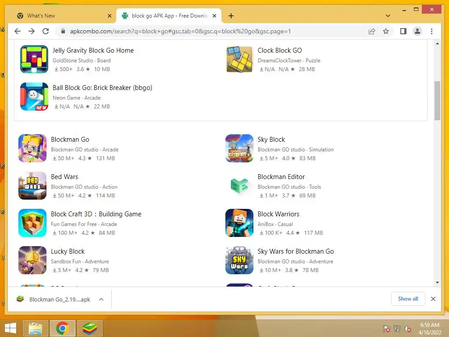Toggle the Chrome side panel
Screen dimensions: 449x337
point(403,31)
